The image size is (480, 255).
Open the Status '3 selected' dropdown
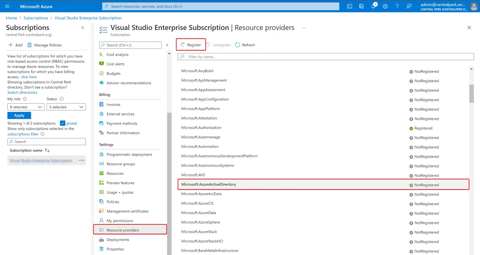pyautogui.click(x=66, y=107)
